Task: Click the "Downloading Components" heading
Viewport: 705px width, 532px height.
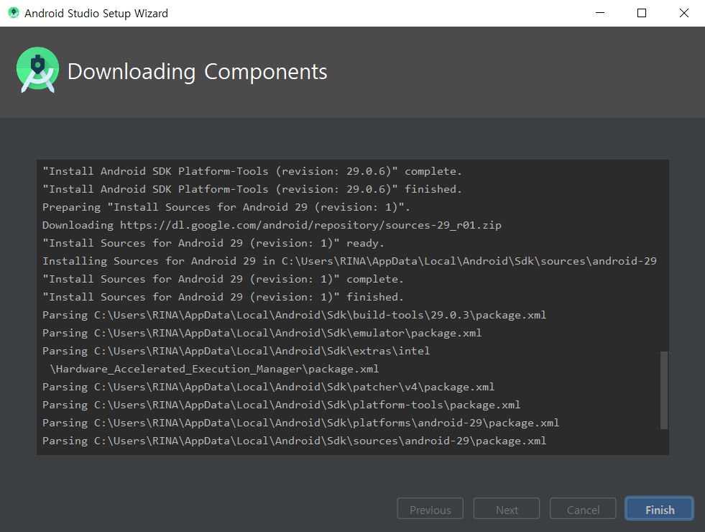Action: pos(198,72)
